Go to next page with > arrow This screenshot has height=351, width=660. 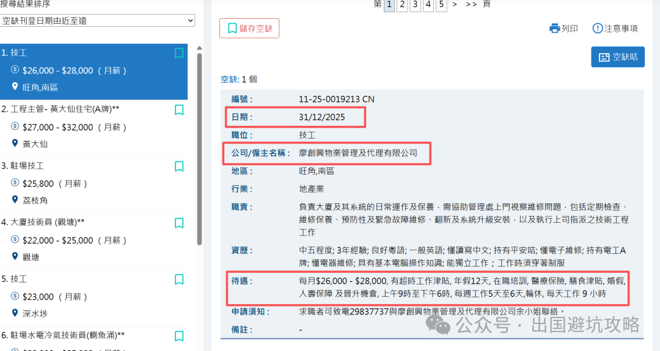tap(455, 4)
